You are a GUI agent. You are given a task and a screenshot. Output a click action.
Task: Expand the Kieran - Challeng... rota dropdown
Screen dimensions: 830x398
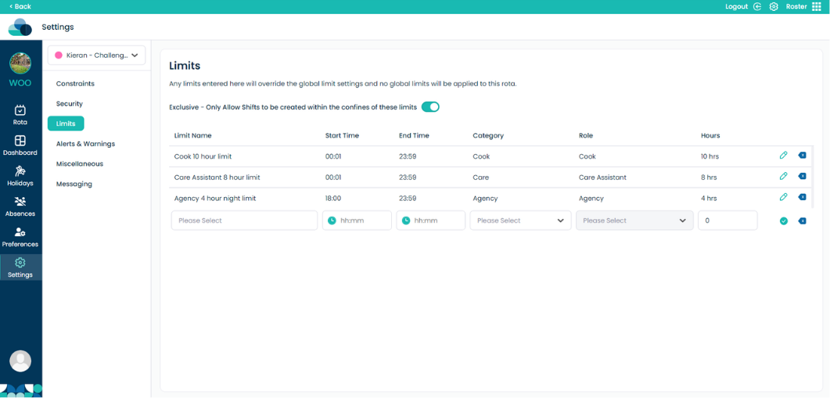(x=96, y=55)
